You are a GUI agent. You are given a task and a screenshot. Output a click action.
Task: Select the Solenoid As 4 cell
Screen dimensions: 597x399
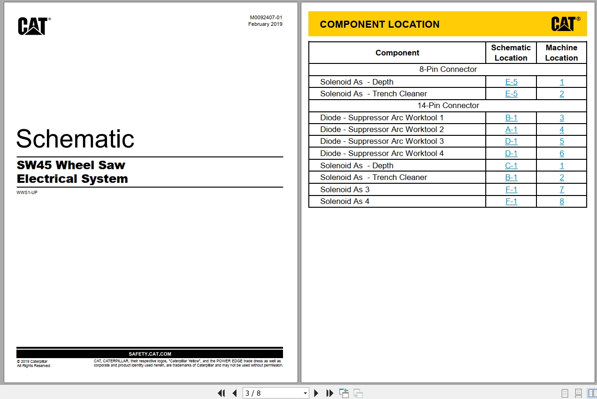pyautogui.click(x=397, y=201)
